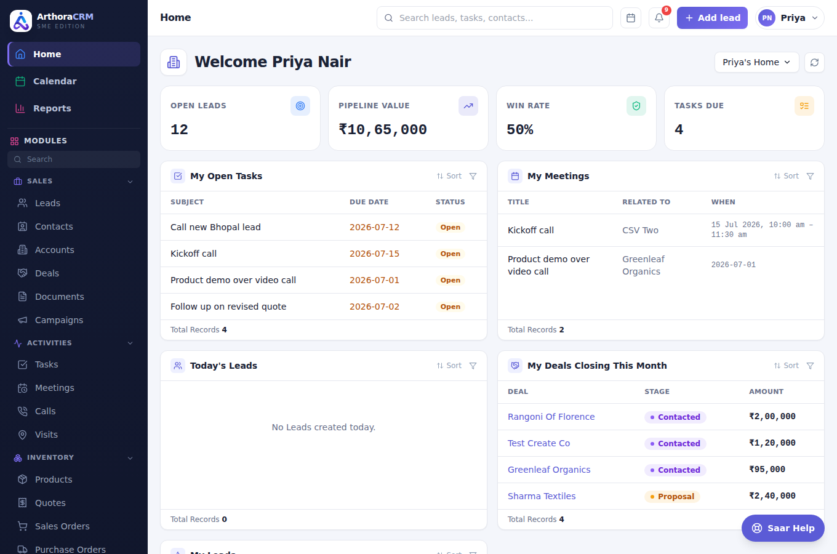
Task: Open the Quotes module
Action: click(74, 503)
